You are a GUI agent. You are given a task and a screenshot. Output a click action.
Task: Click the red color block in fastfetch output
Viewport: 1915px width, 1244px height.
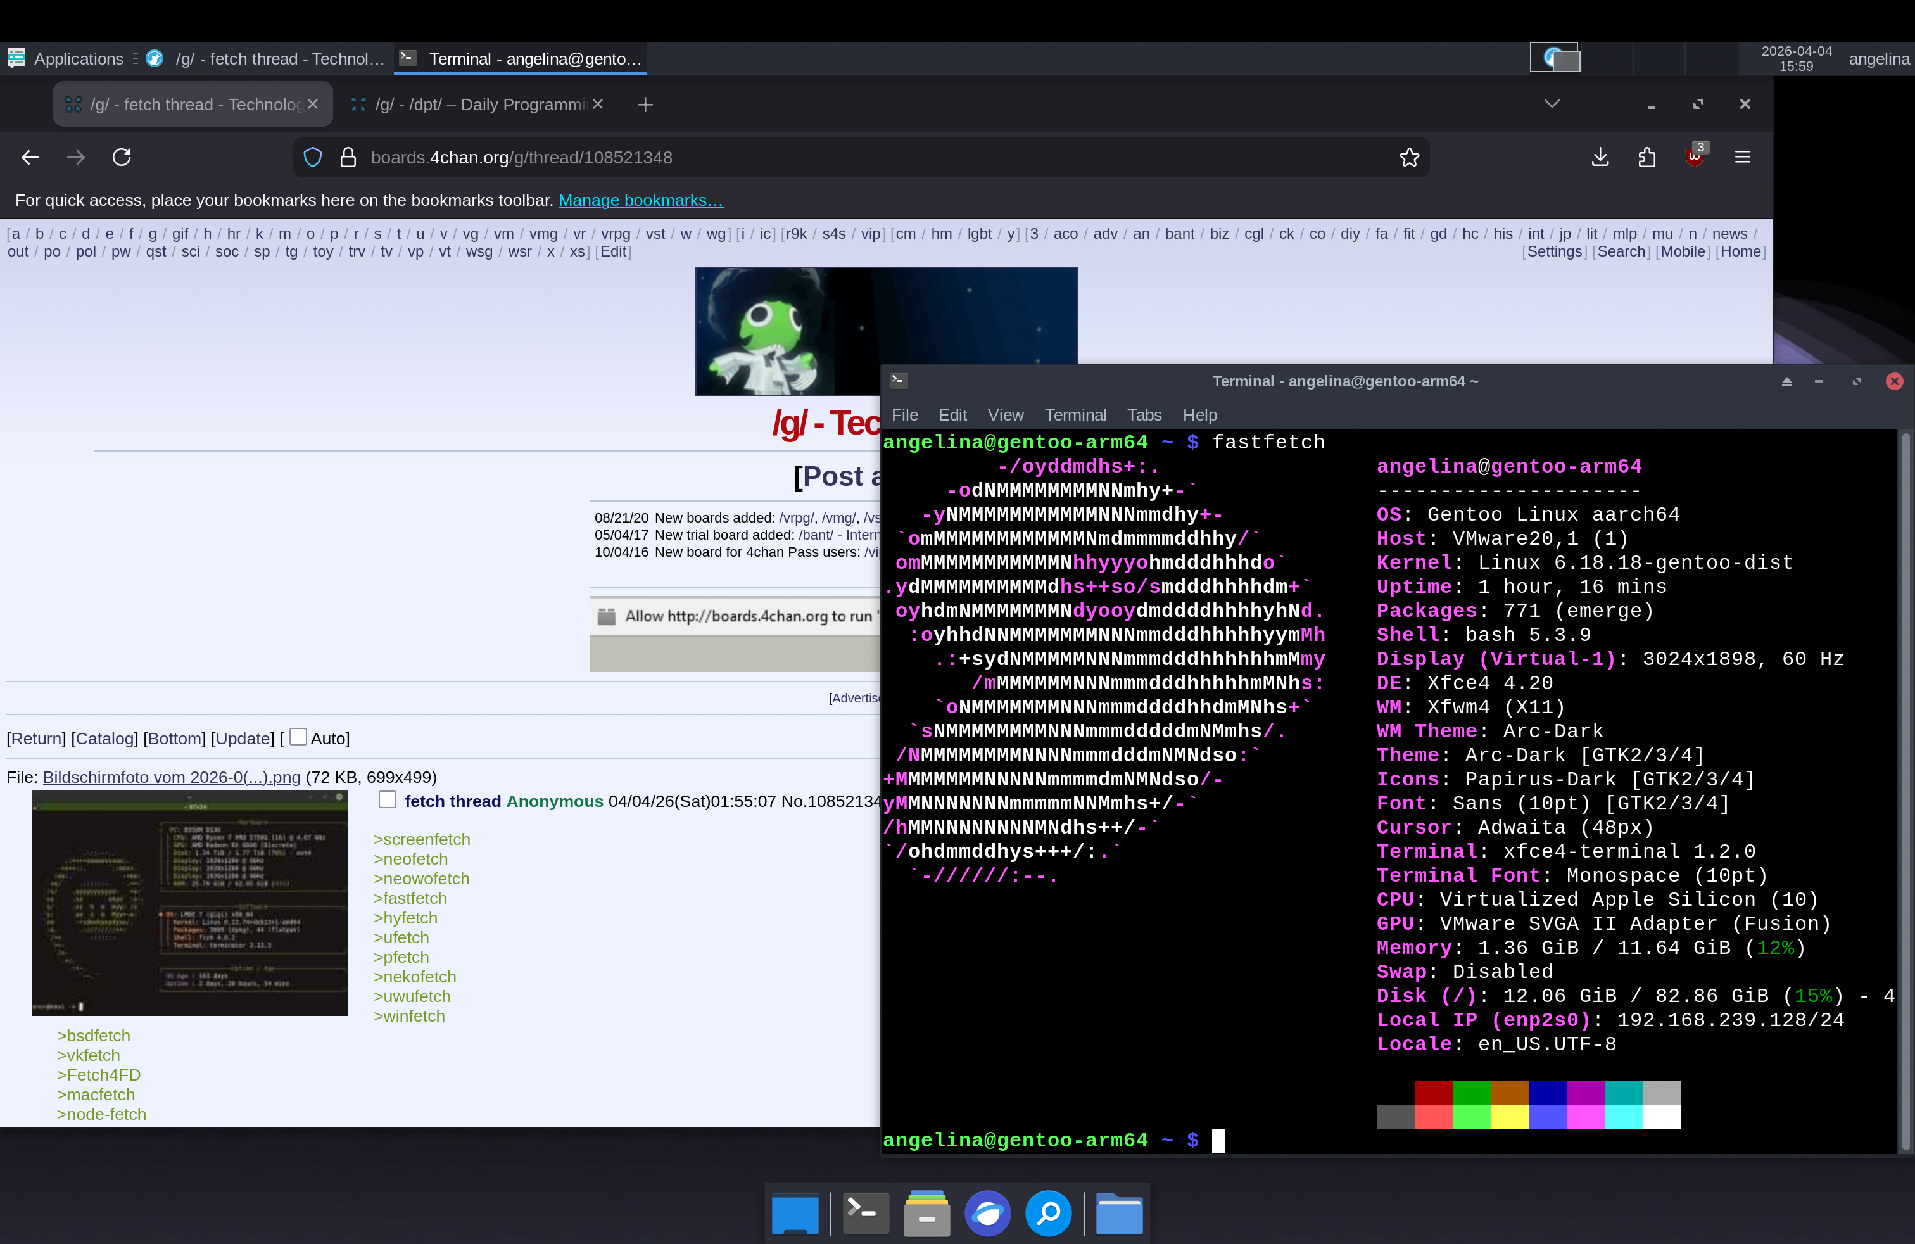coord(1433,1092)
